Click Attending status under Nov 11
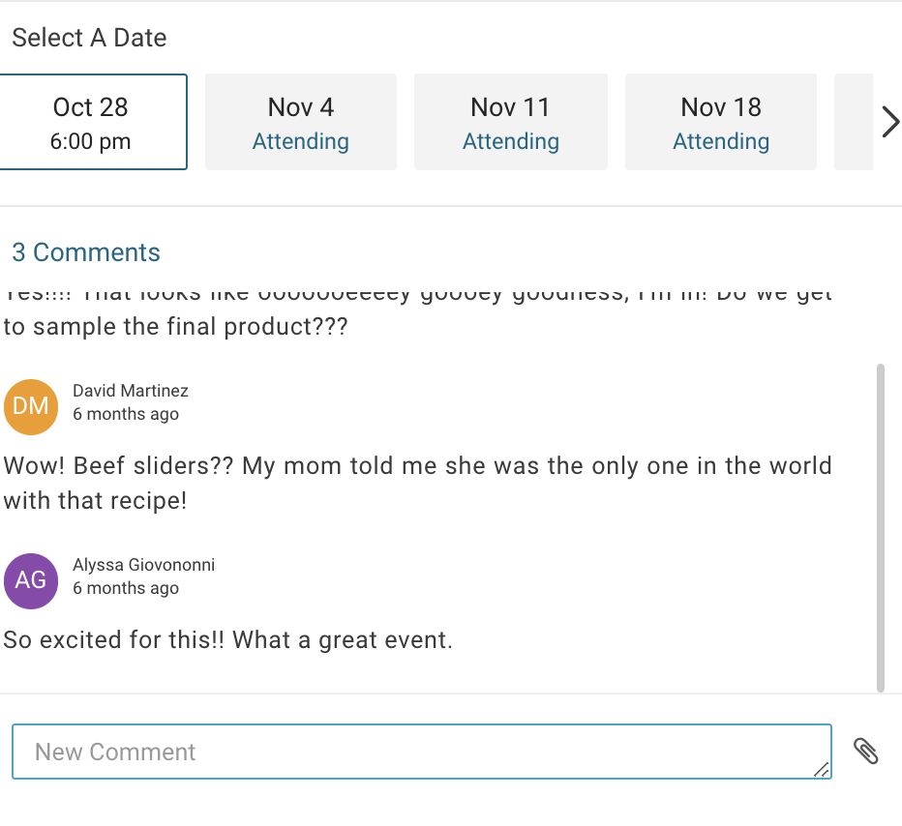 pos(511,141)
